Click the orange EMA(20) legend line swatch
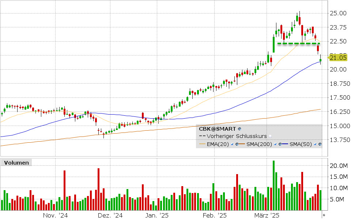351x219 pixels. 202,144
